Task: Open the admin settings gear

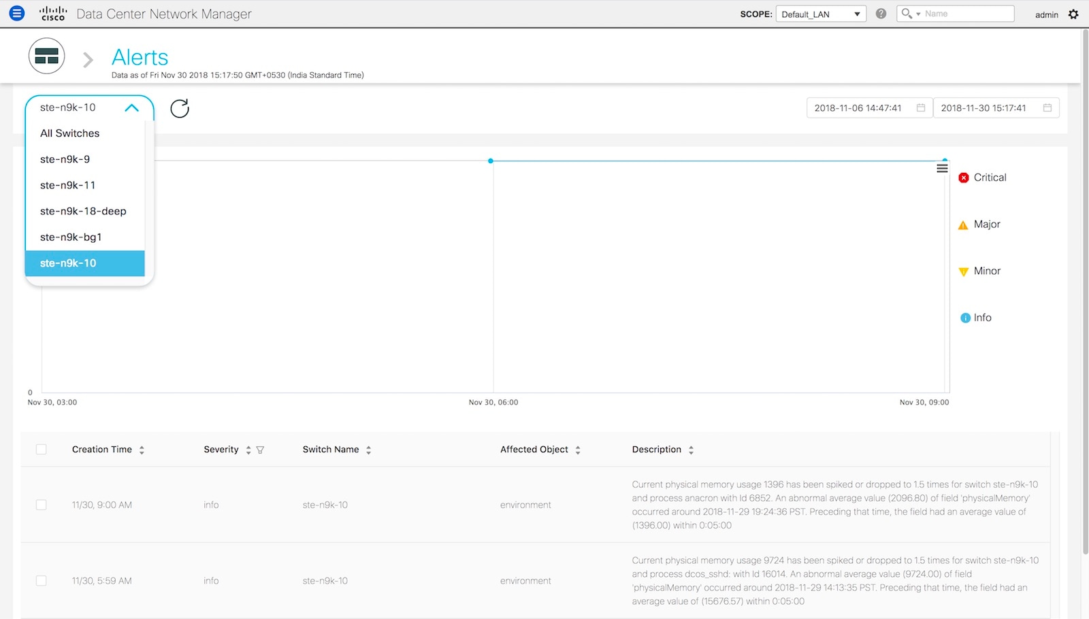Action: pos(1073,14)
